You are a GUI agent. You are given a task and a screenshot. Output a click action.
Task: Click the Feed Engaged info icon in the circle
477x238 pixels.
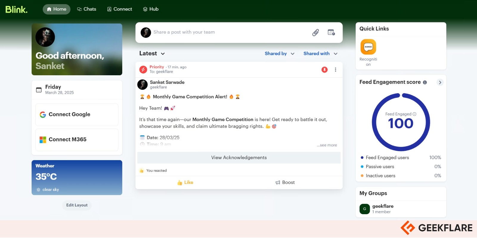(414, 114)
